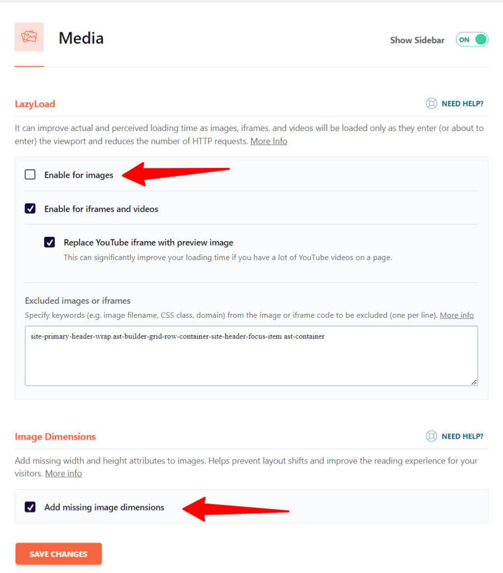Disable LazyLoad for iframes and videos
503x573 pixels.
click(x=30, y=208)
